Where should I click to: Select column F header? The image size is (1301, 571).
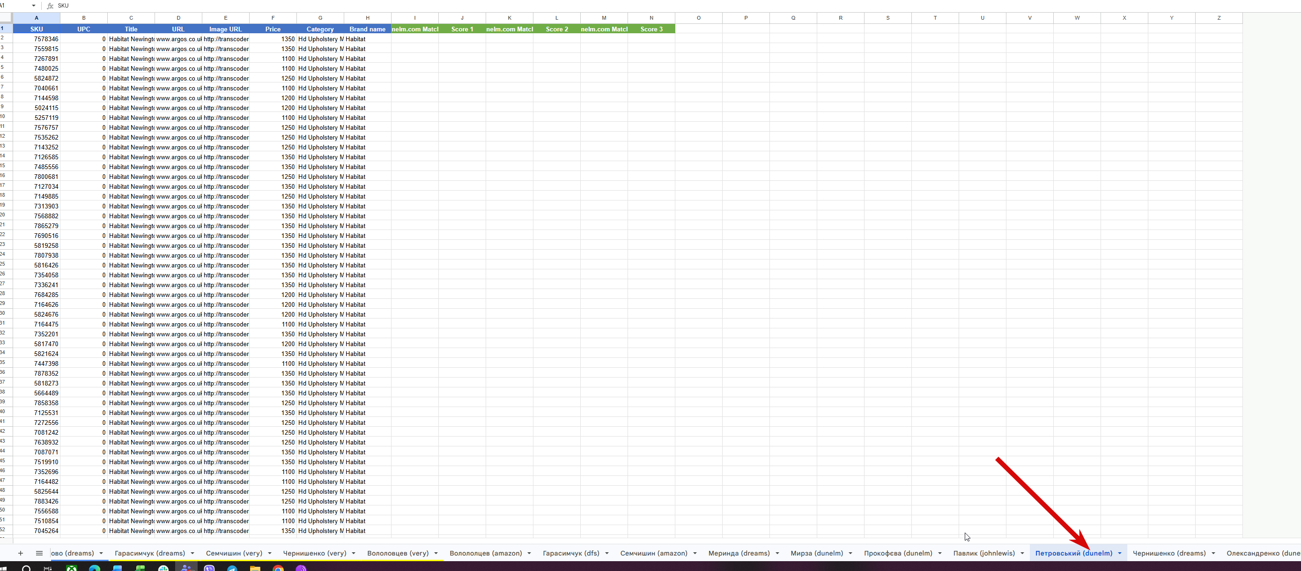[x=273, y=18]
